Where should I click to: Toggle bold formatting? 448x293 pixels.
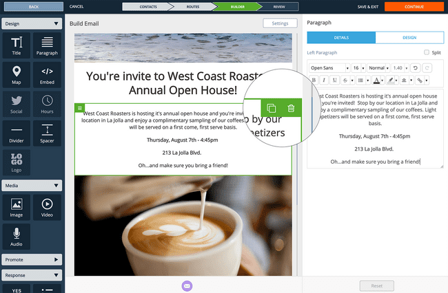(314, 80)
